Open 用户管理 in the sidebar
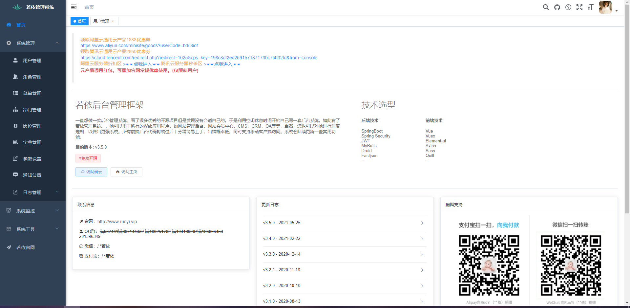630x308 pixels. click(x=33, y=61)
